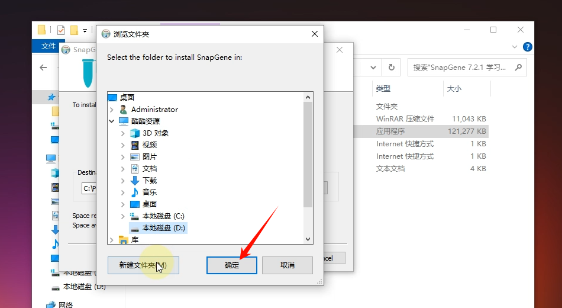This screenshot has height=308, width=562.
Task: Click the 确定 button
Action: tap(231, 265)
